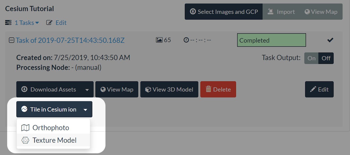This screenshot has width=350, height=155.
Task: Click the Completed status bar
Action: [272, 40]
